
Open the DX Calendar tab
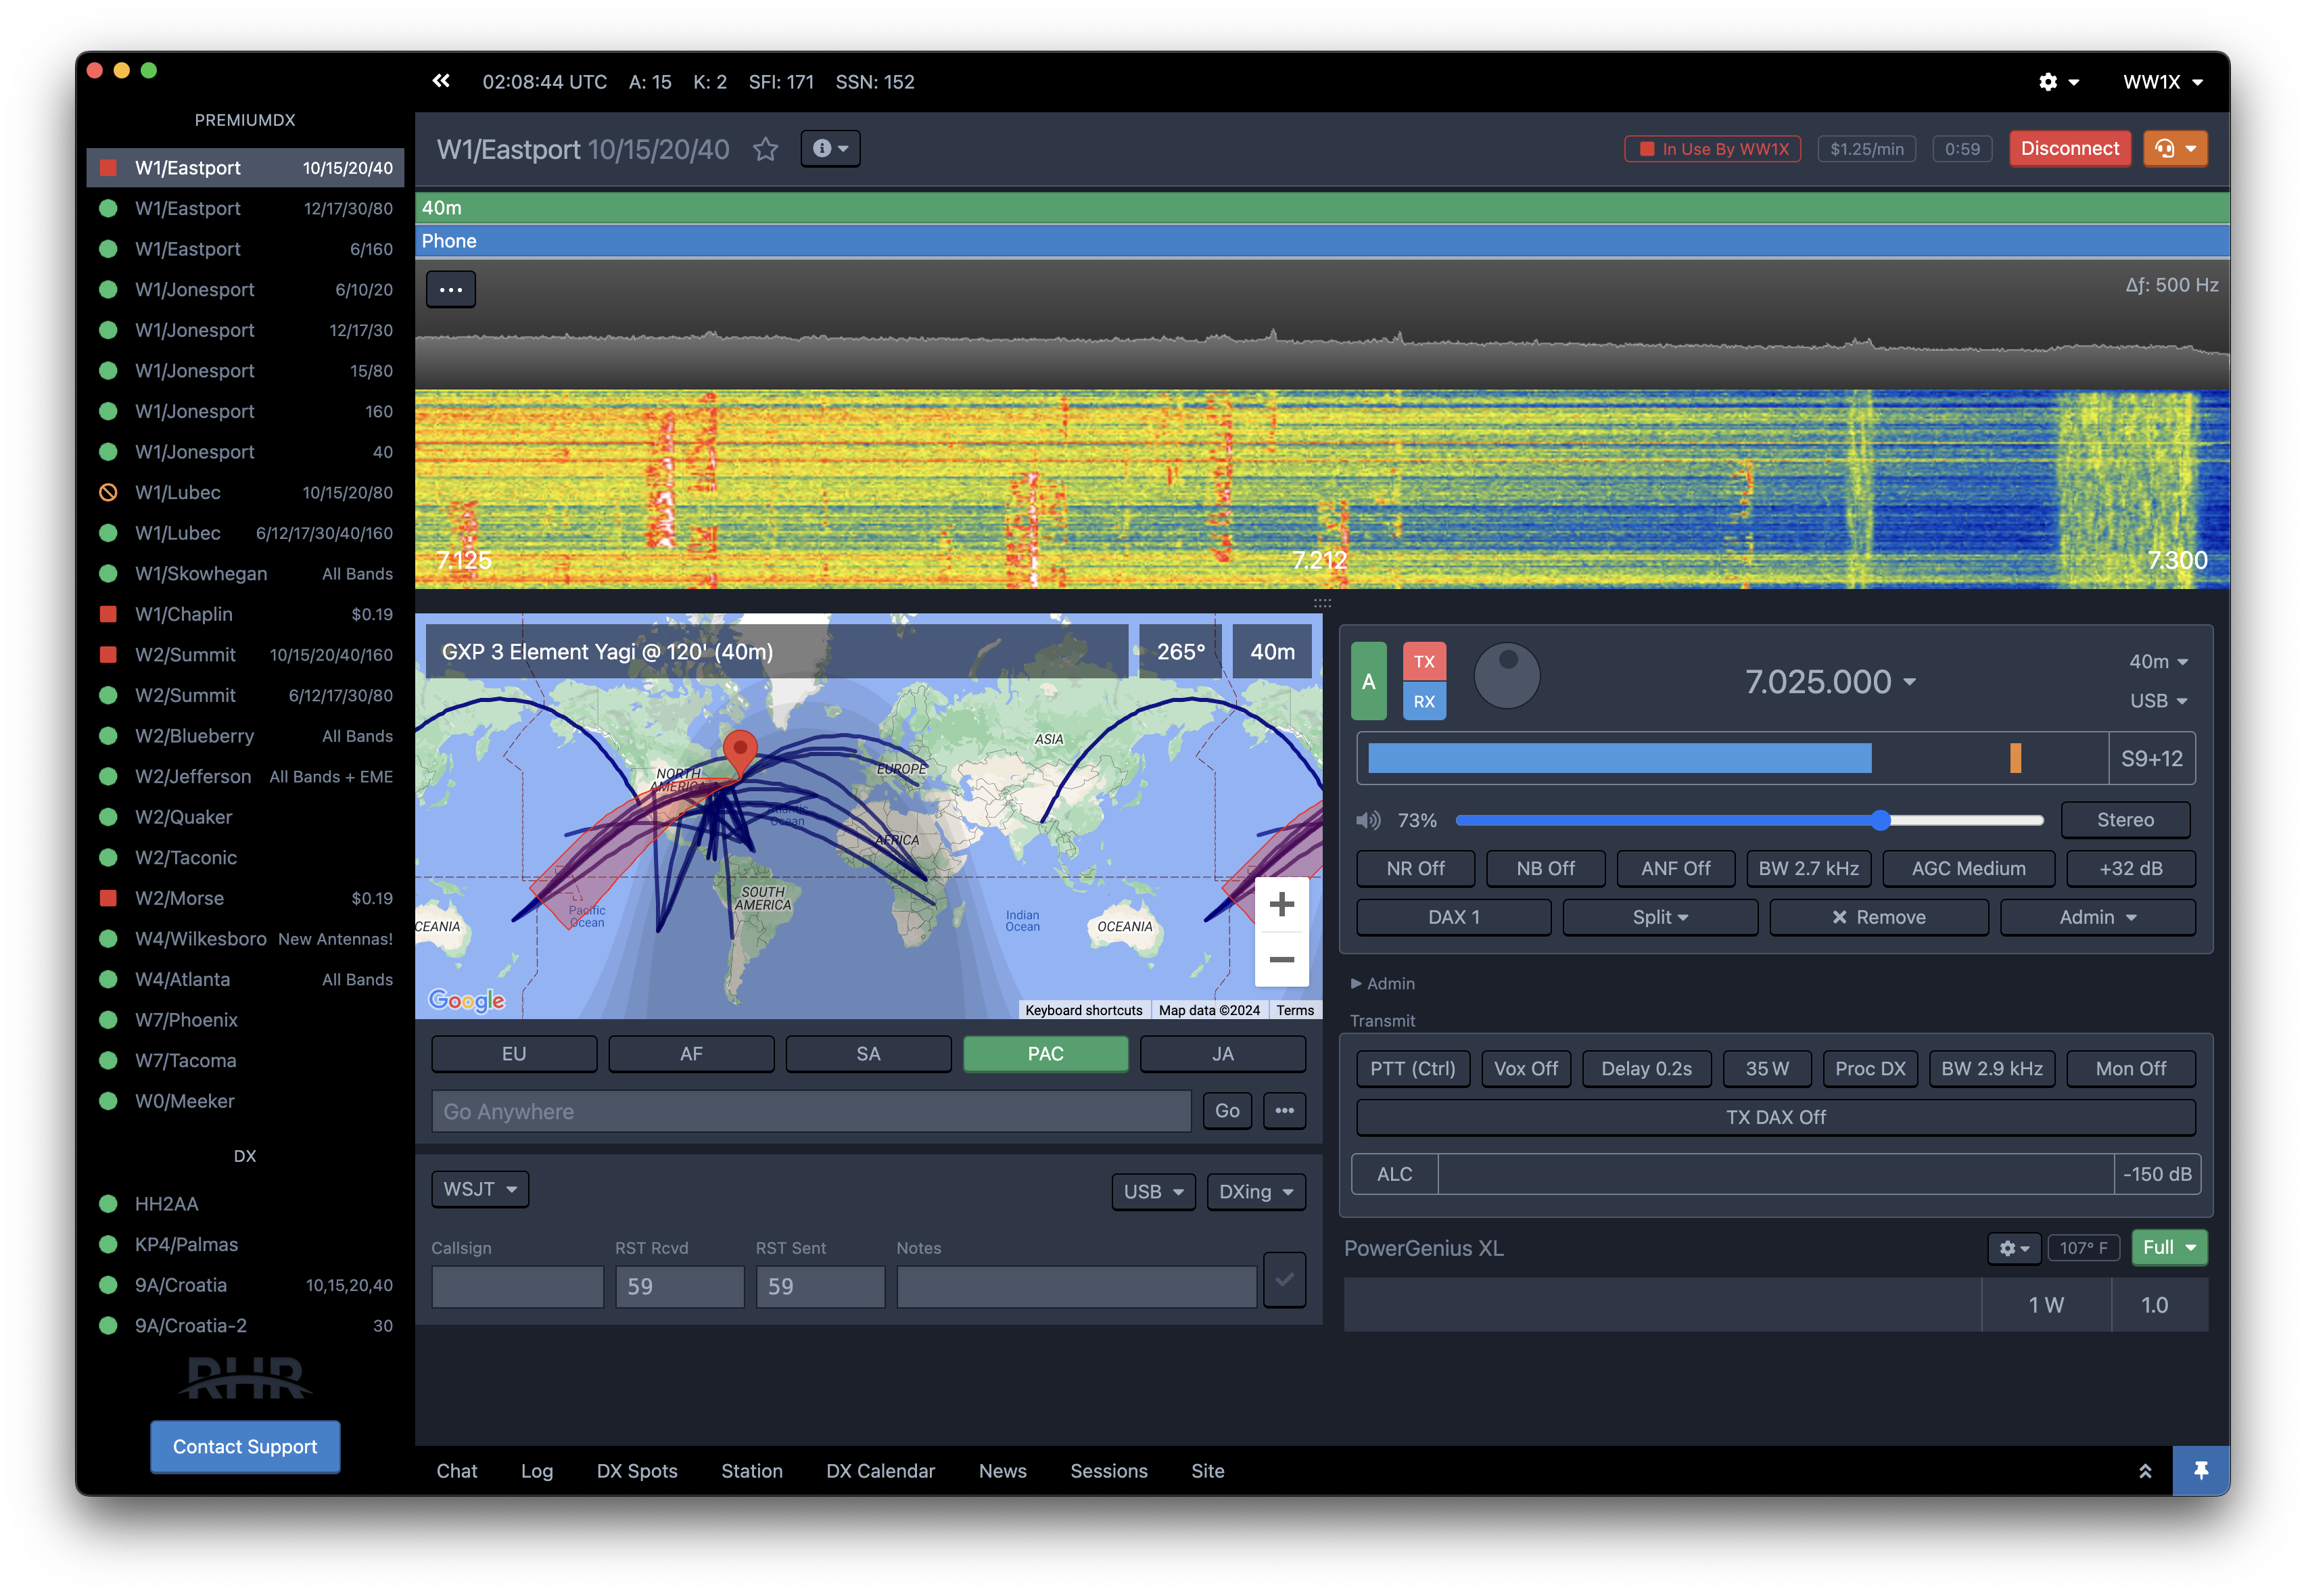click(880, 1470)
